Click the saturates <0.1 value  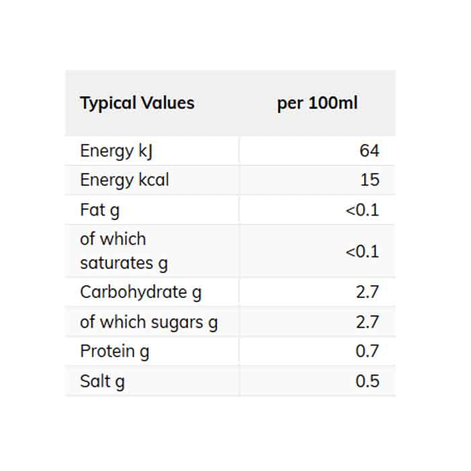363,252
